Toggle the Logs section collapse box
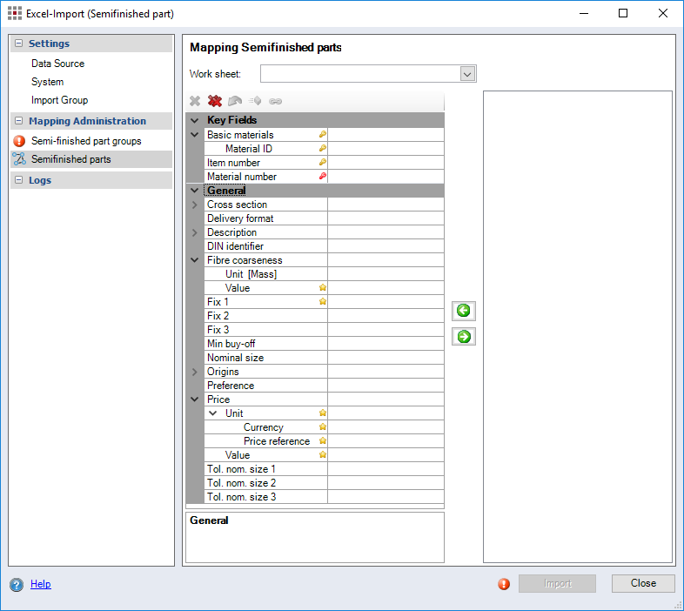Image resolution: width=684 pixels, height=611 pixels. [18, 180]
